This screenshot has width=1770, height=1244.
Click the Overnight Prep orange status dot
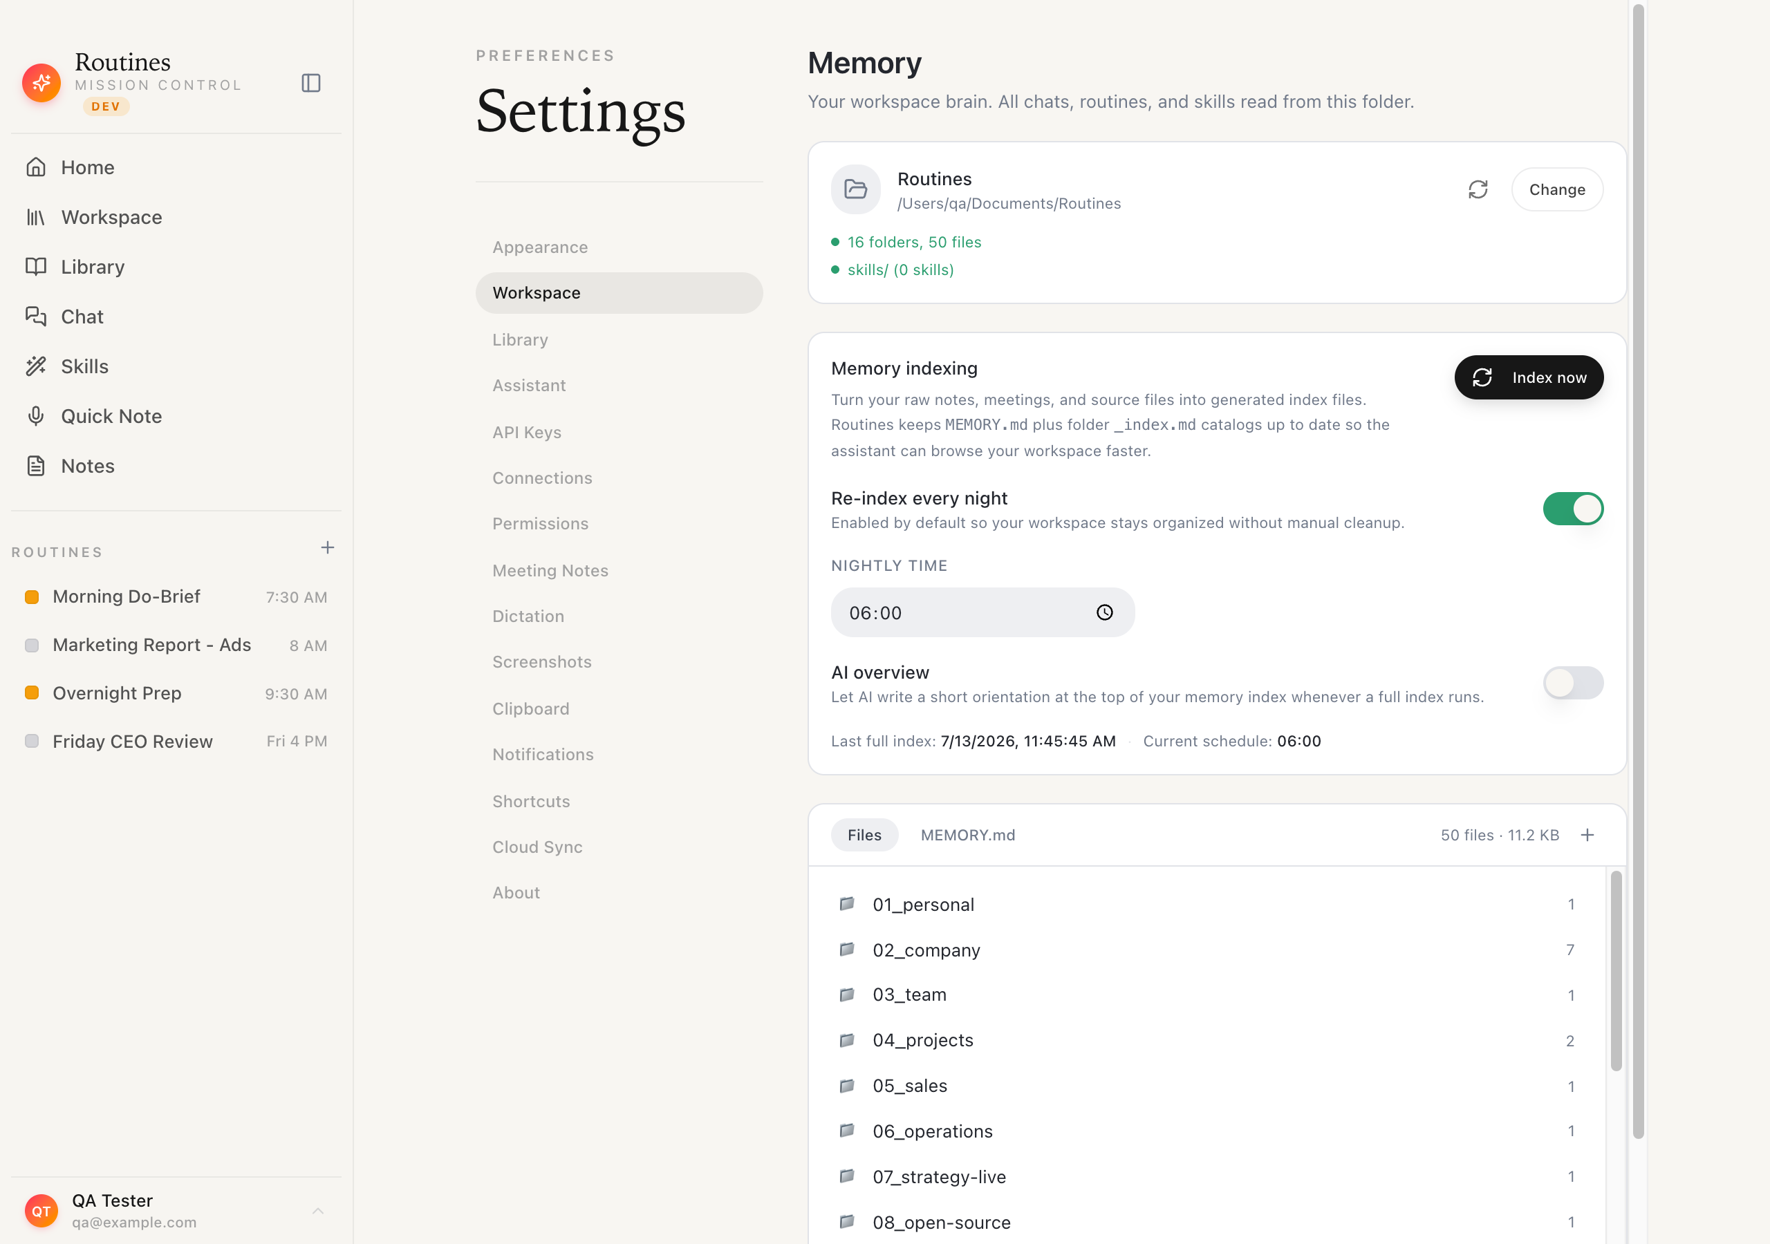coord(32,693)
